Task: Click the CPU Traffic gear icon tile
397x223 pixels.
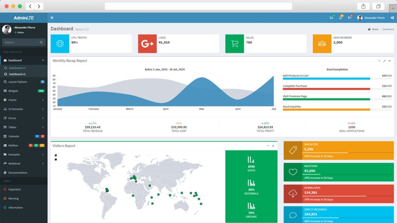Action: pyautogui.click(x=60, y=43)
